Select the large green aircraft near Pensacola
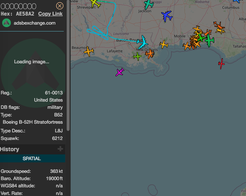246x196 pixels. coord(209,41)
